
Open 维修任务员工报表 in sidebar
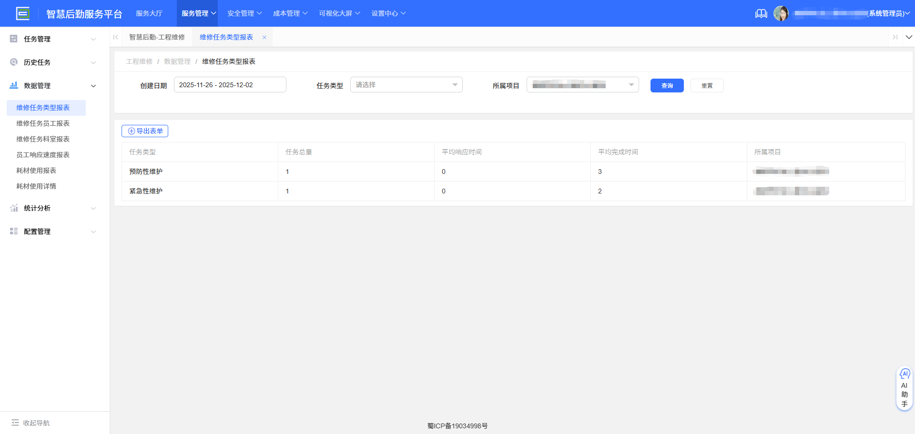[x=42, y=123]
